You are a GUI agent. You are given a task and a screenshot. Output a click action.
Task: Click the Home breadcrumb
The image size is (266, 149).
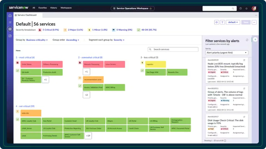(x=18, y=50)
